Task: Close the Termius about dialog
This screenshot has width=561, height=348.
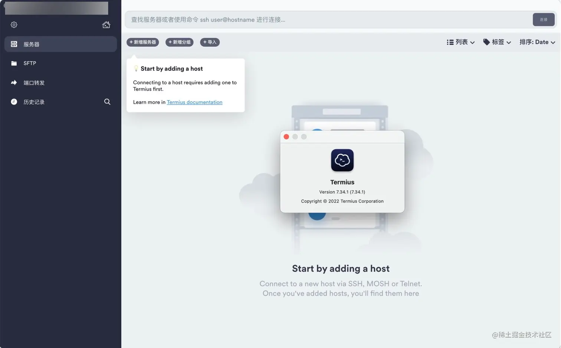Action: (286, 137)
